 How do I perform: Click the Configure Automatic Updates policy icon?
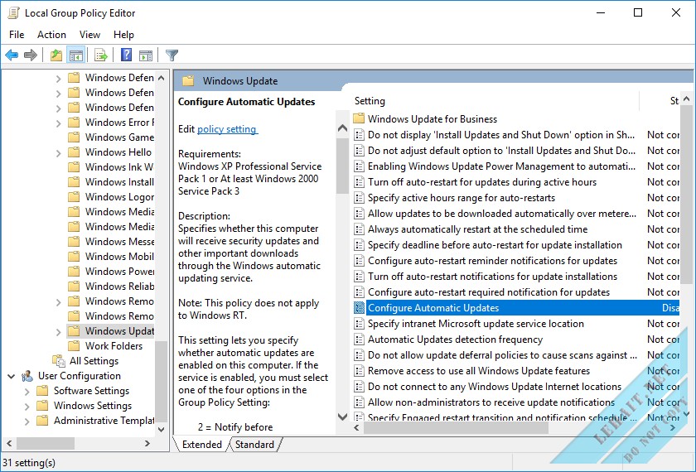(359, 308)
